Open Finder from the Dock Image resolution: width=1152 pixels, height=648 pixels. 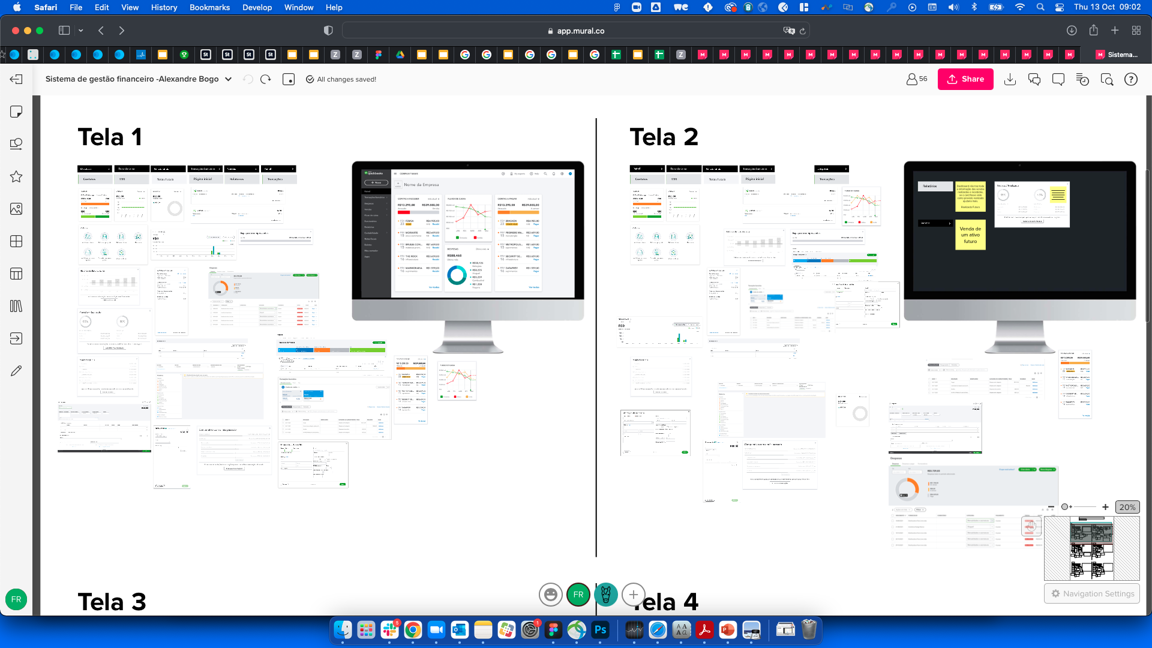coord(343,629)
